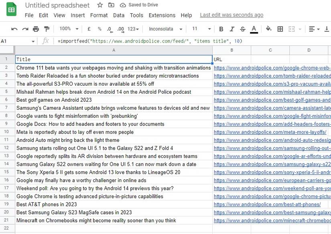
Task: Select column D header
Action: (x=309, y=50)
